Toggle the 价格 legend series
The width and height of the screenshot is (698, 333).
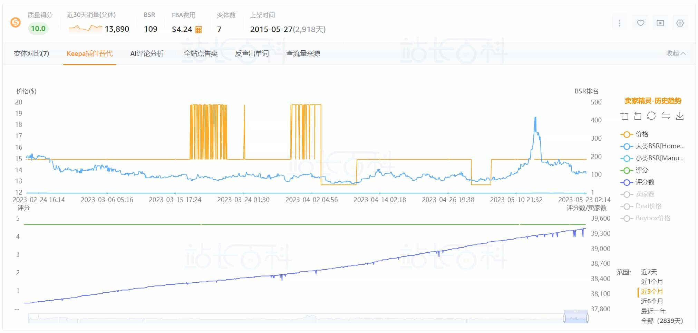click(634, 134)
